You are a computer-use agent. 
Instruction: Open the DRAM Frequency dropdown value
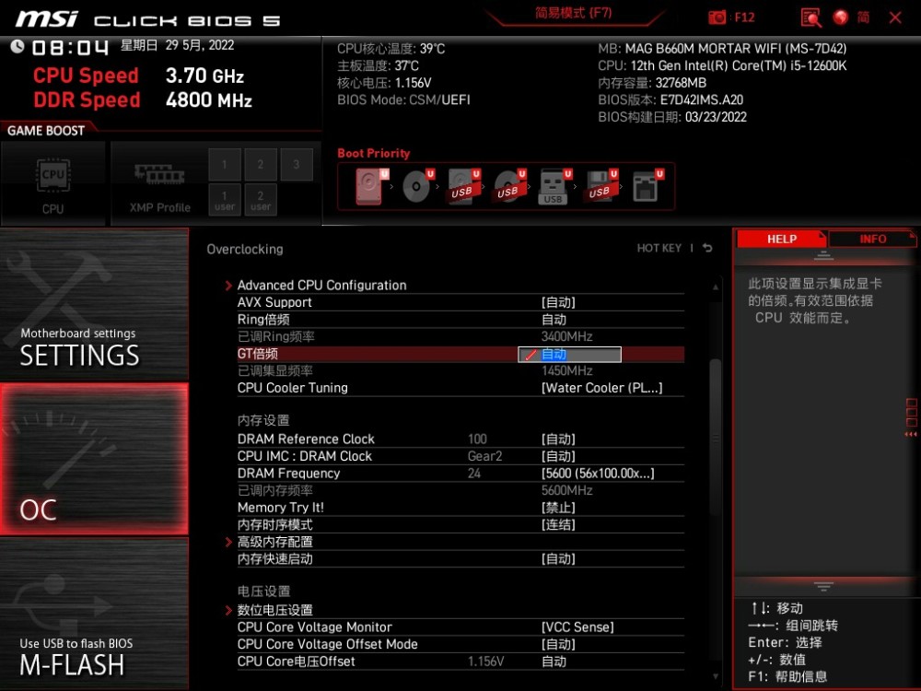598,474
